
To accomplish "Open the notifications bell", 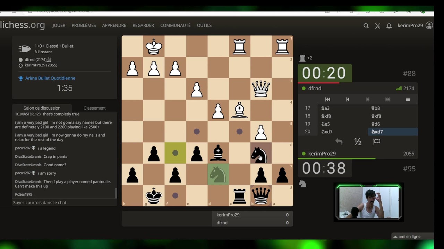I will tap(389, 26).
